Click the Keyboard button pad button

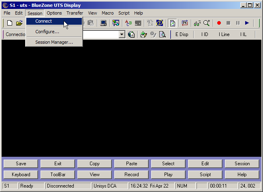pyautogui.click(x=21, y=175)
